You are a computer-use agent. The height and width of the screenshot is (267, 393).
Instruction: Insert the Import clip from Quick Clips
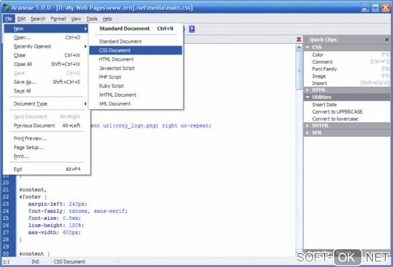click(347, 83)
